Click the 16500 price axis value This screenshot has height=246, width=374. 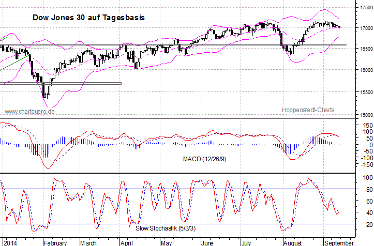pos(366,49)
